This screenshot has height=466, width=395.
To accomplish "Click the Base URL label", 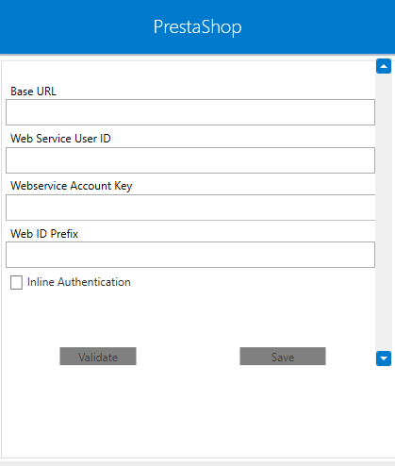I will coord(33,92).
